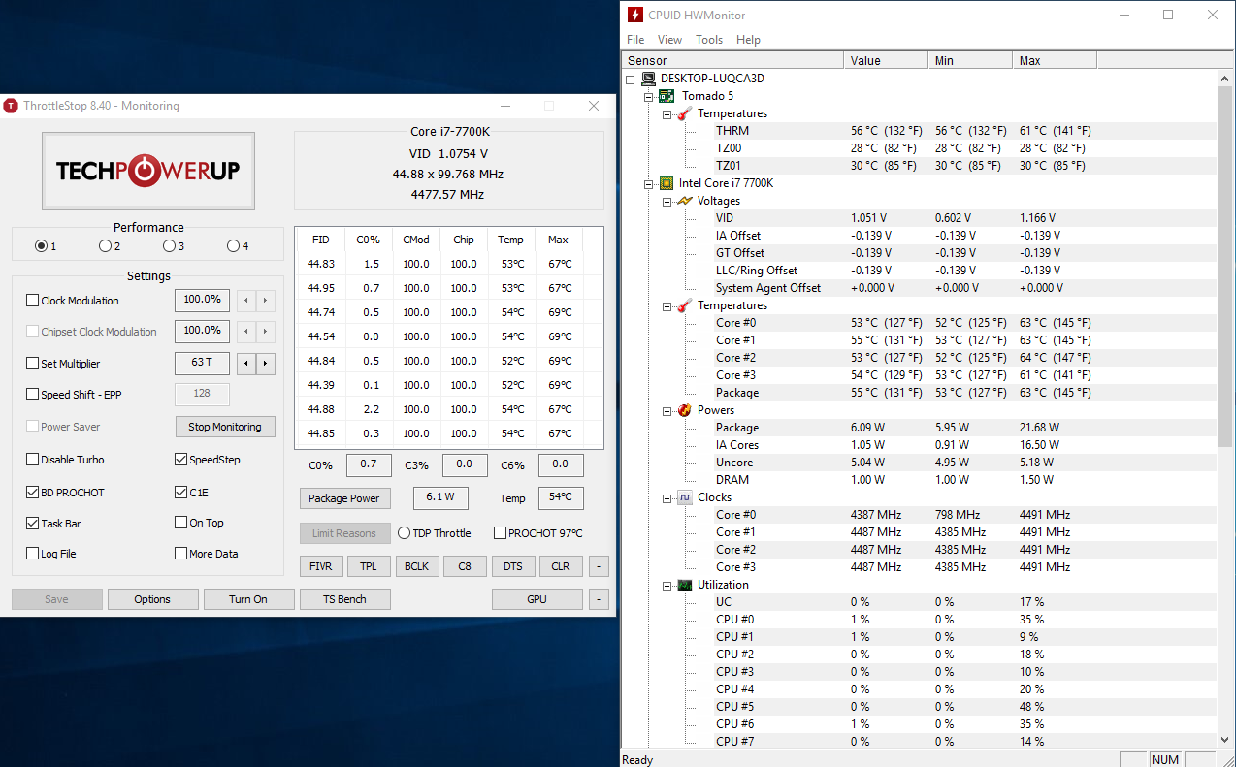
Task: Select the Intel Core i7 7700K chip icon
Action: pos(667,183)
